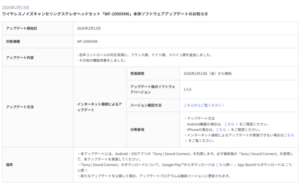
Task: Click the line about added French, German, Spanish
Action: (144, 55)
